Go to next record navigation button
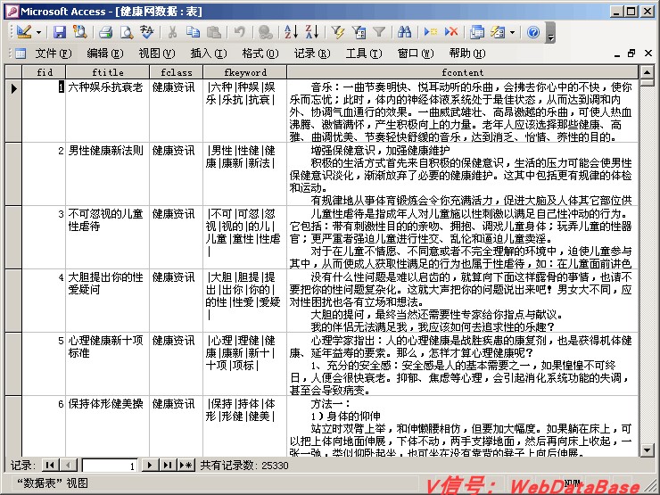Screen dimensions: 660x495 (149, 465)
